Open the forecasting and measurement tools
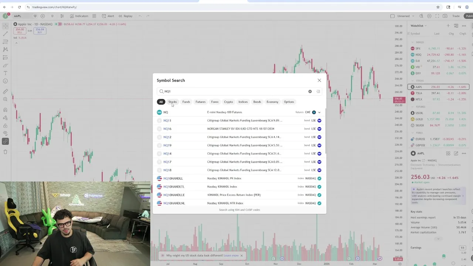473x266 pixels. pos(5,57)
